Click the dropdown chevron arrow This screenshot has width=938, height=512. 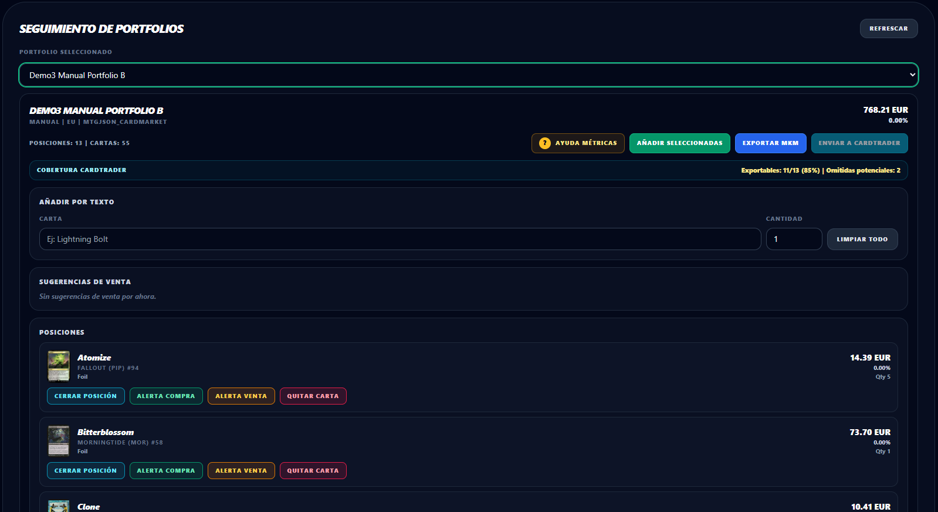[x=912, y=75]
